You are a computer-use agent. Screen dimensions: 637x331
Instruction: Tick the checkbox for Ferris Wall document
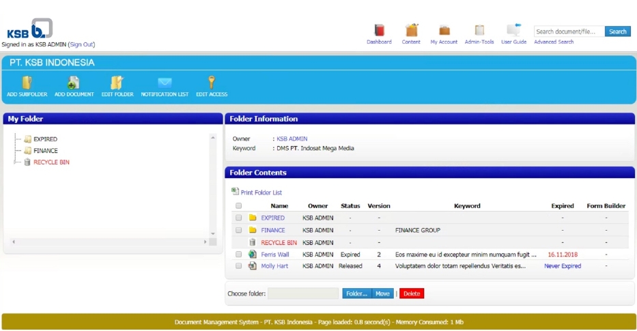[x=238, y=255]
